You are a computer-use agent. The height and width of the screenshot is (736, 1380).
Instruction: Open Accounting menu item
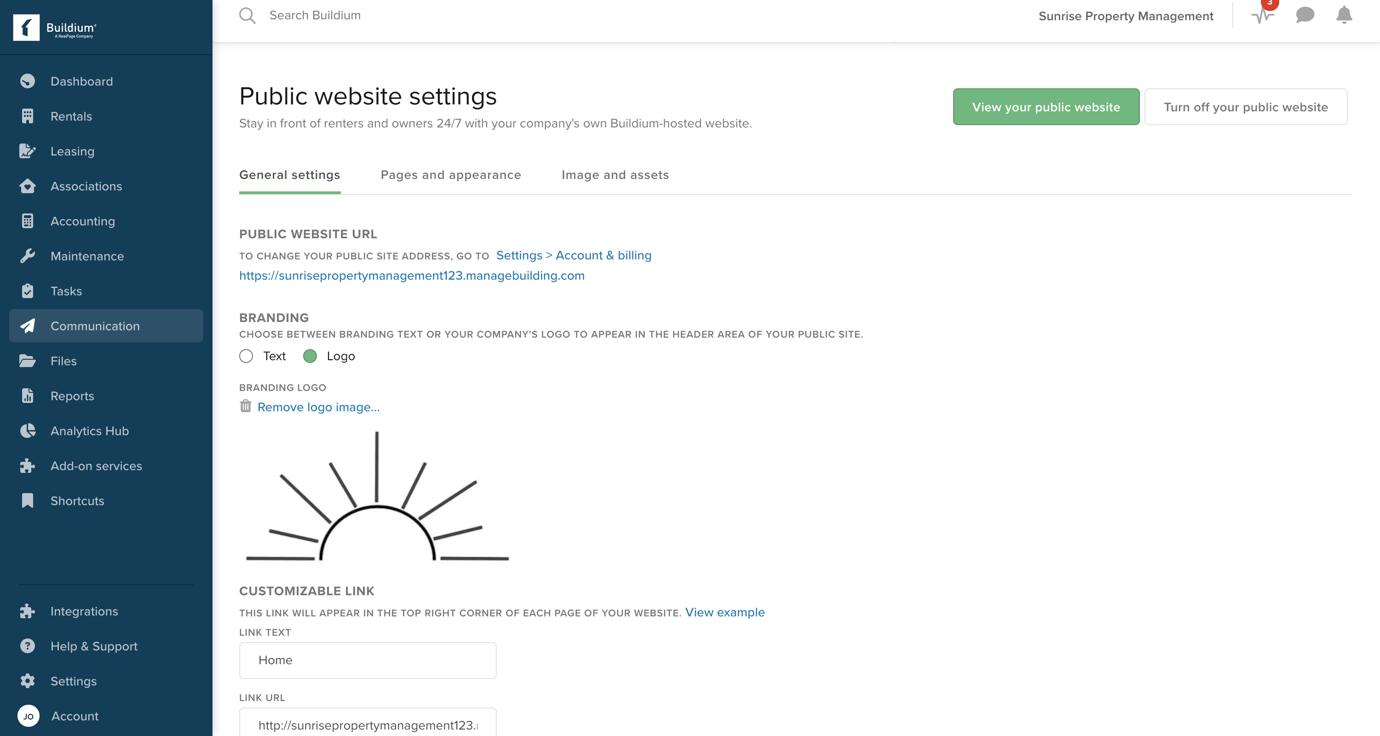106,221
